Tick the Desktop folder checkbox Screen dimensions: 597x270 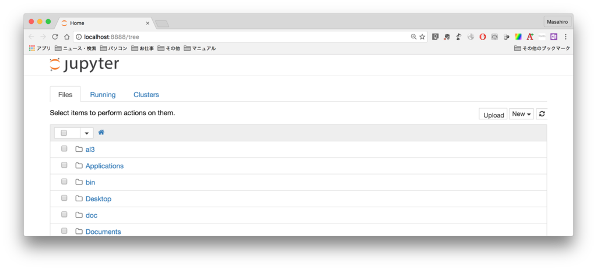[64, 198]
